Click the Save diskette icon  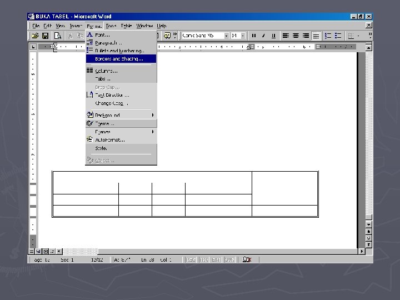point(46,36)
